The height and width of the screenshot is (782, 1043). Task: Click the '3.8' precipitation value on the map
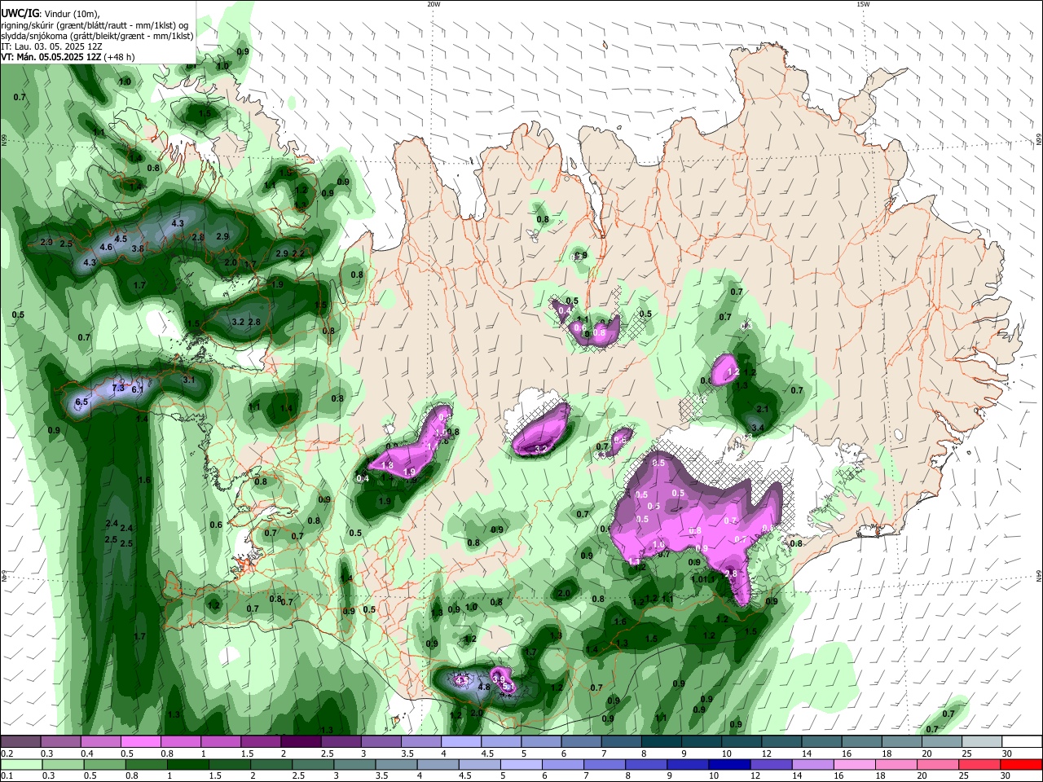138,248
